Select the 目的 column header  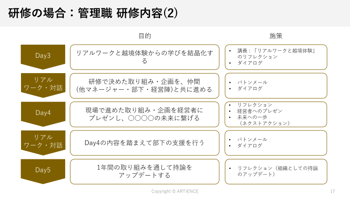pos(145,36)
